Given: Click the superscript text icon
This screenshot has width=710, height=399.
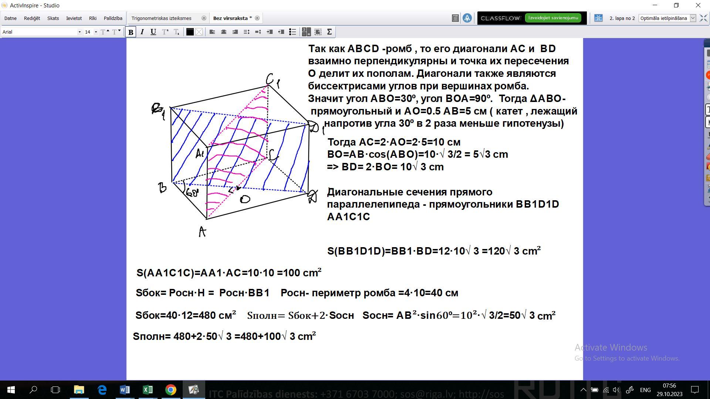Looking at the screenshot, I should point(165,32).
